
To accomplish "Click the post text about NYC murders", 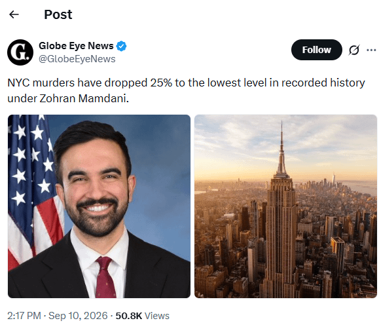I will coord(186,90).
